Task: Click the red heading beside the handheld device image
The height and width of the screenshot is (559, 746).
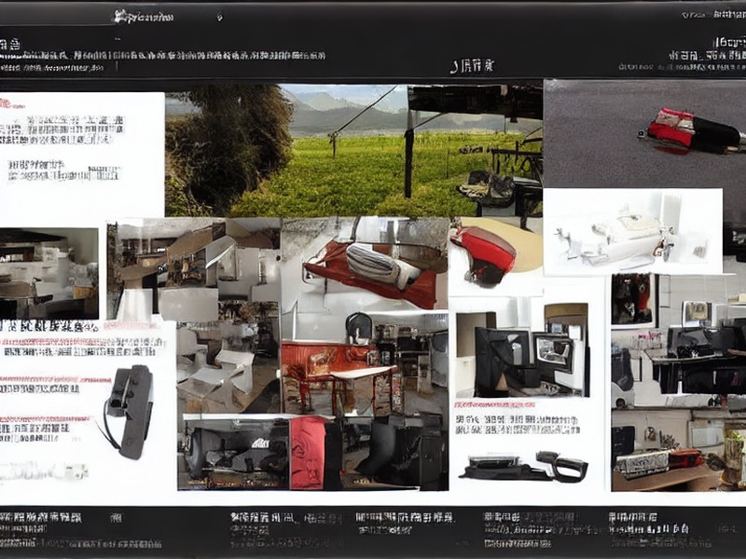Action: tap(55, 379)
